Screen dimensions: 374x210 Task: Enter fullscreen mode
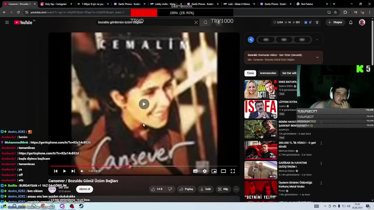point(233,171)
